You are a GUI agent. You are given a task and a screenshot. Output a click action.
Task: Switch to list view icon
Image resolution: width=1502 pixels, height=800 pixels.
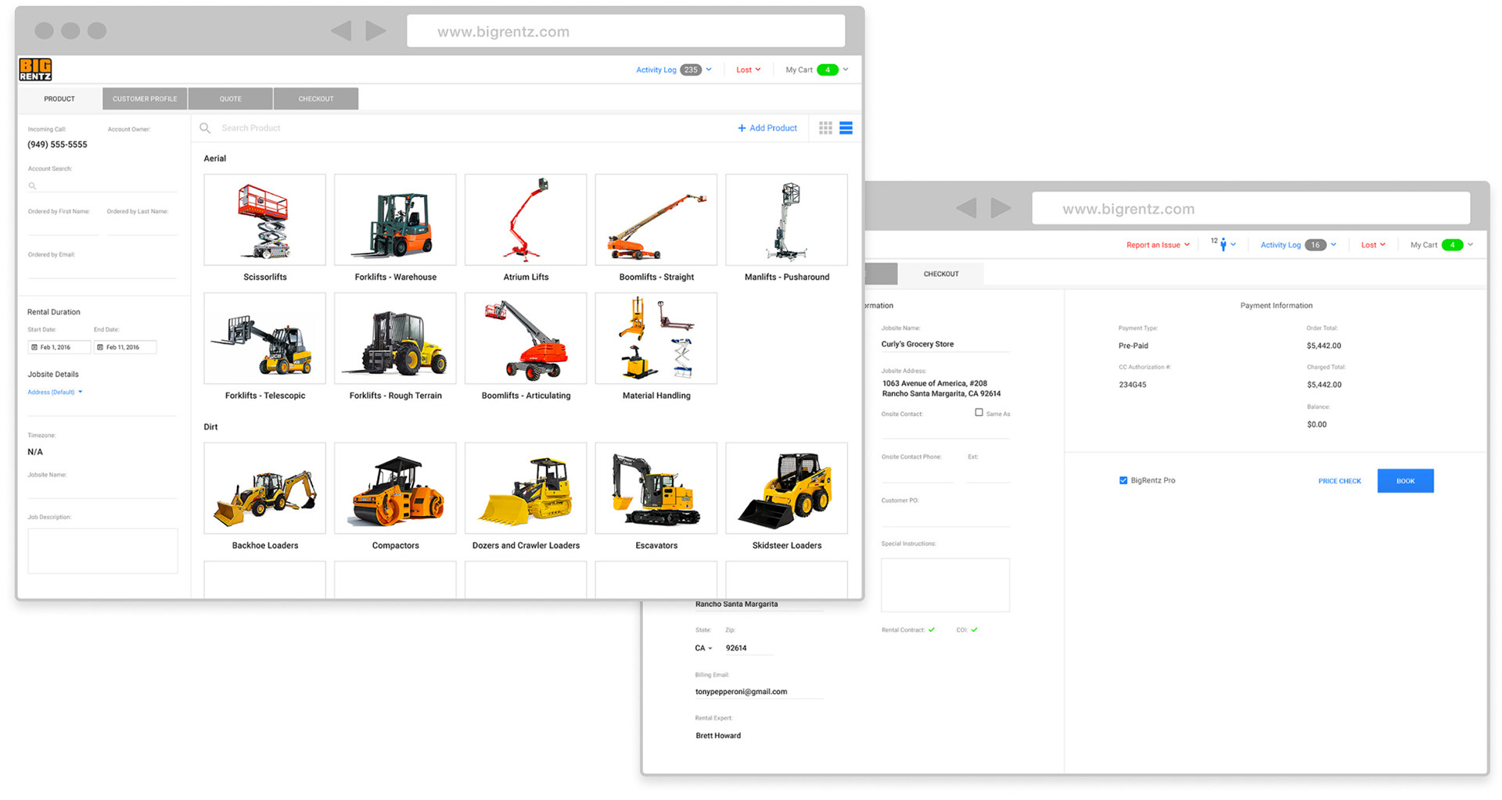846,128
